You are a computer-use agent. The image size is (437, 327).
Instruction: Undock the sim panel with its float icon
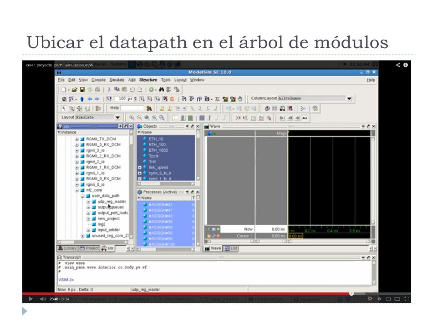pos(126,126)
